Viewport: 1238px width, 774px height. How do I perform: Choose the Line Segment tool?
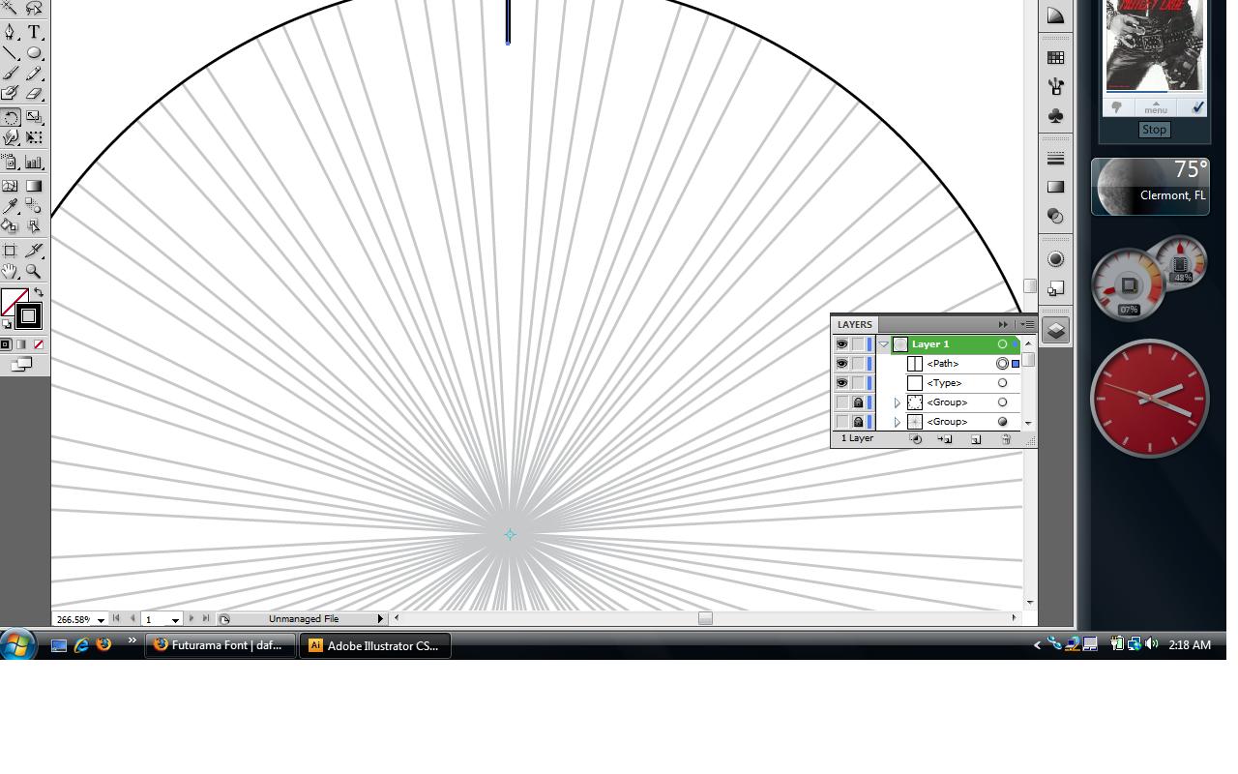(x=11, y=53)
